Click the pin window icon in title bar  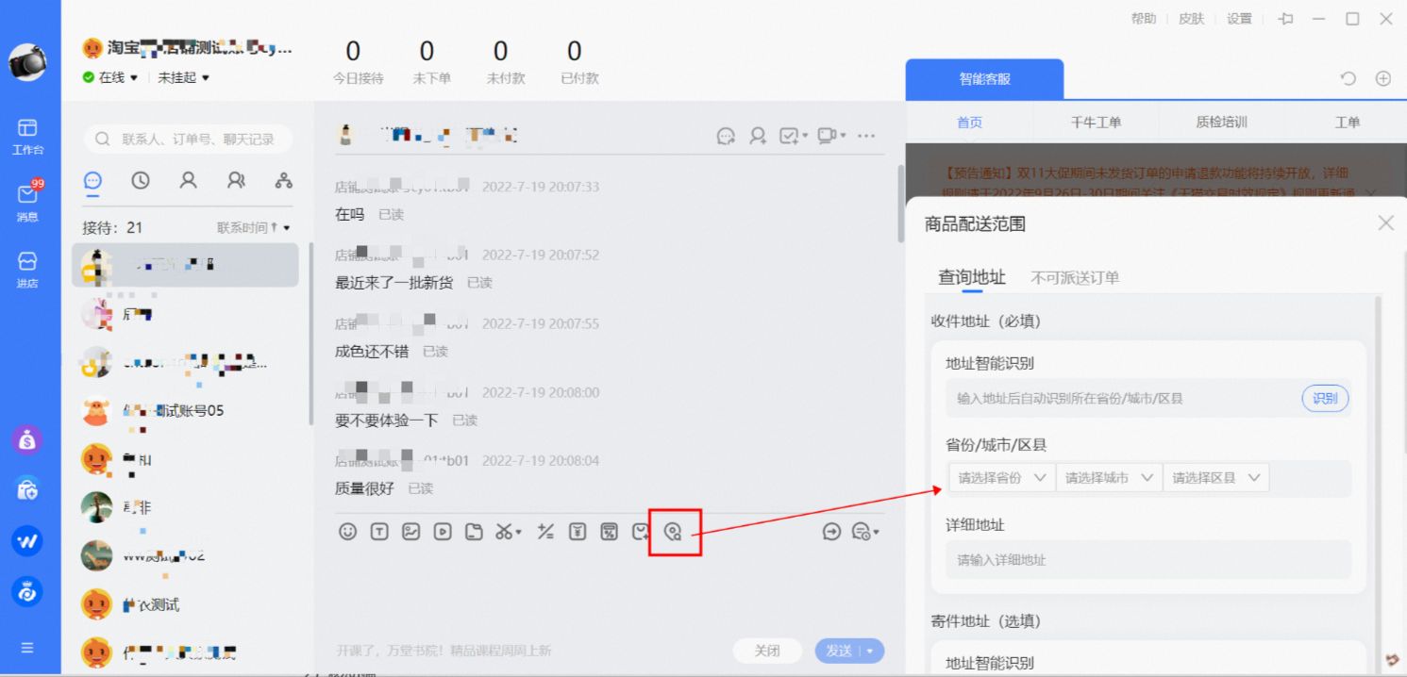(x=1285, y=19)
